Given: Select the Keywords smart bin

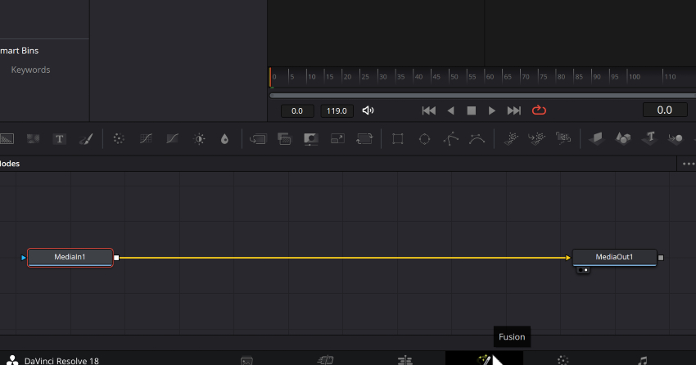Looking at the screenshot, I should pos(30,70).
